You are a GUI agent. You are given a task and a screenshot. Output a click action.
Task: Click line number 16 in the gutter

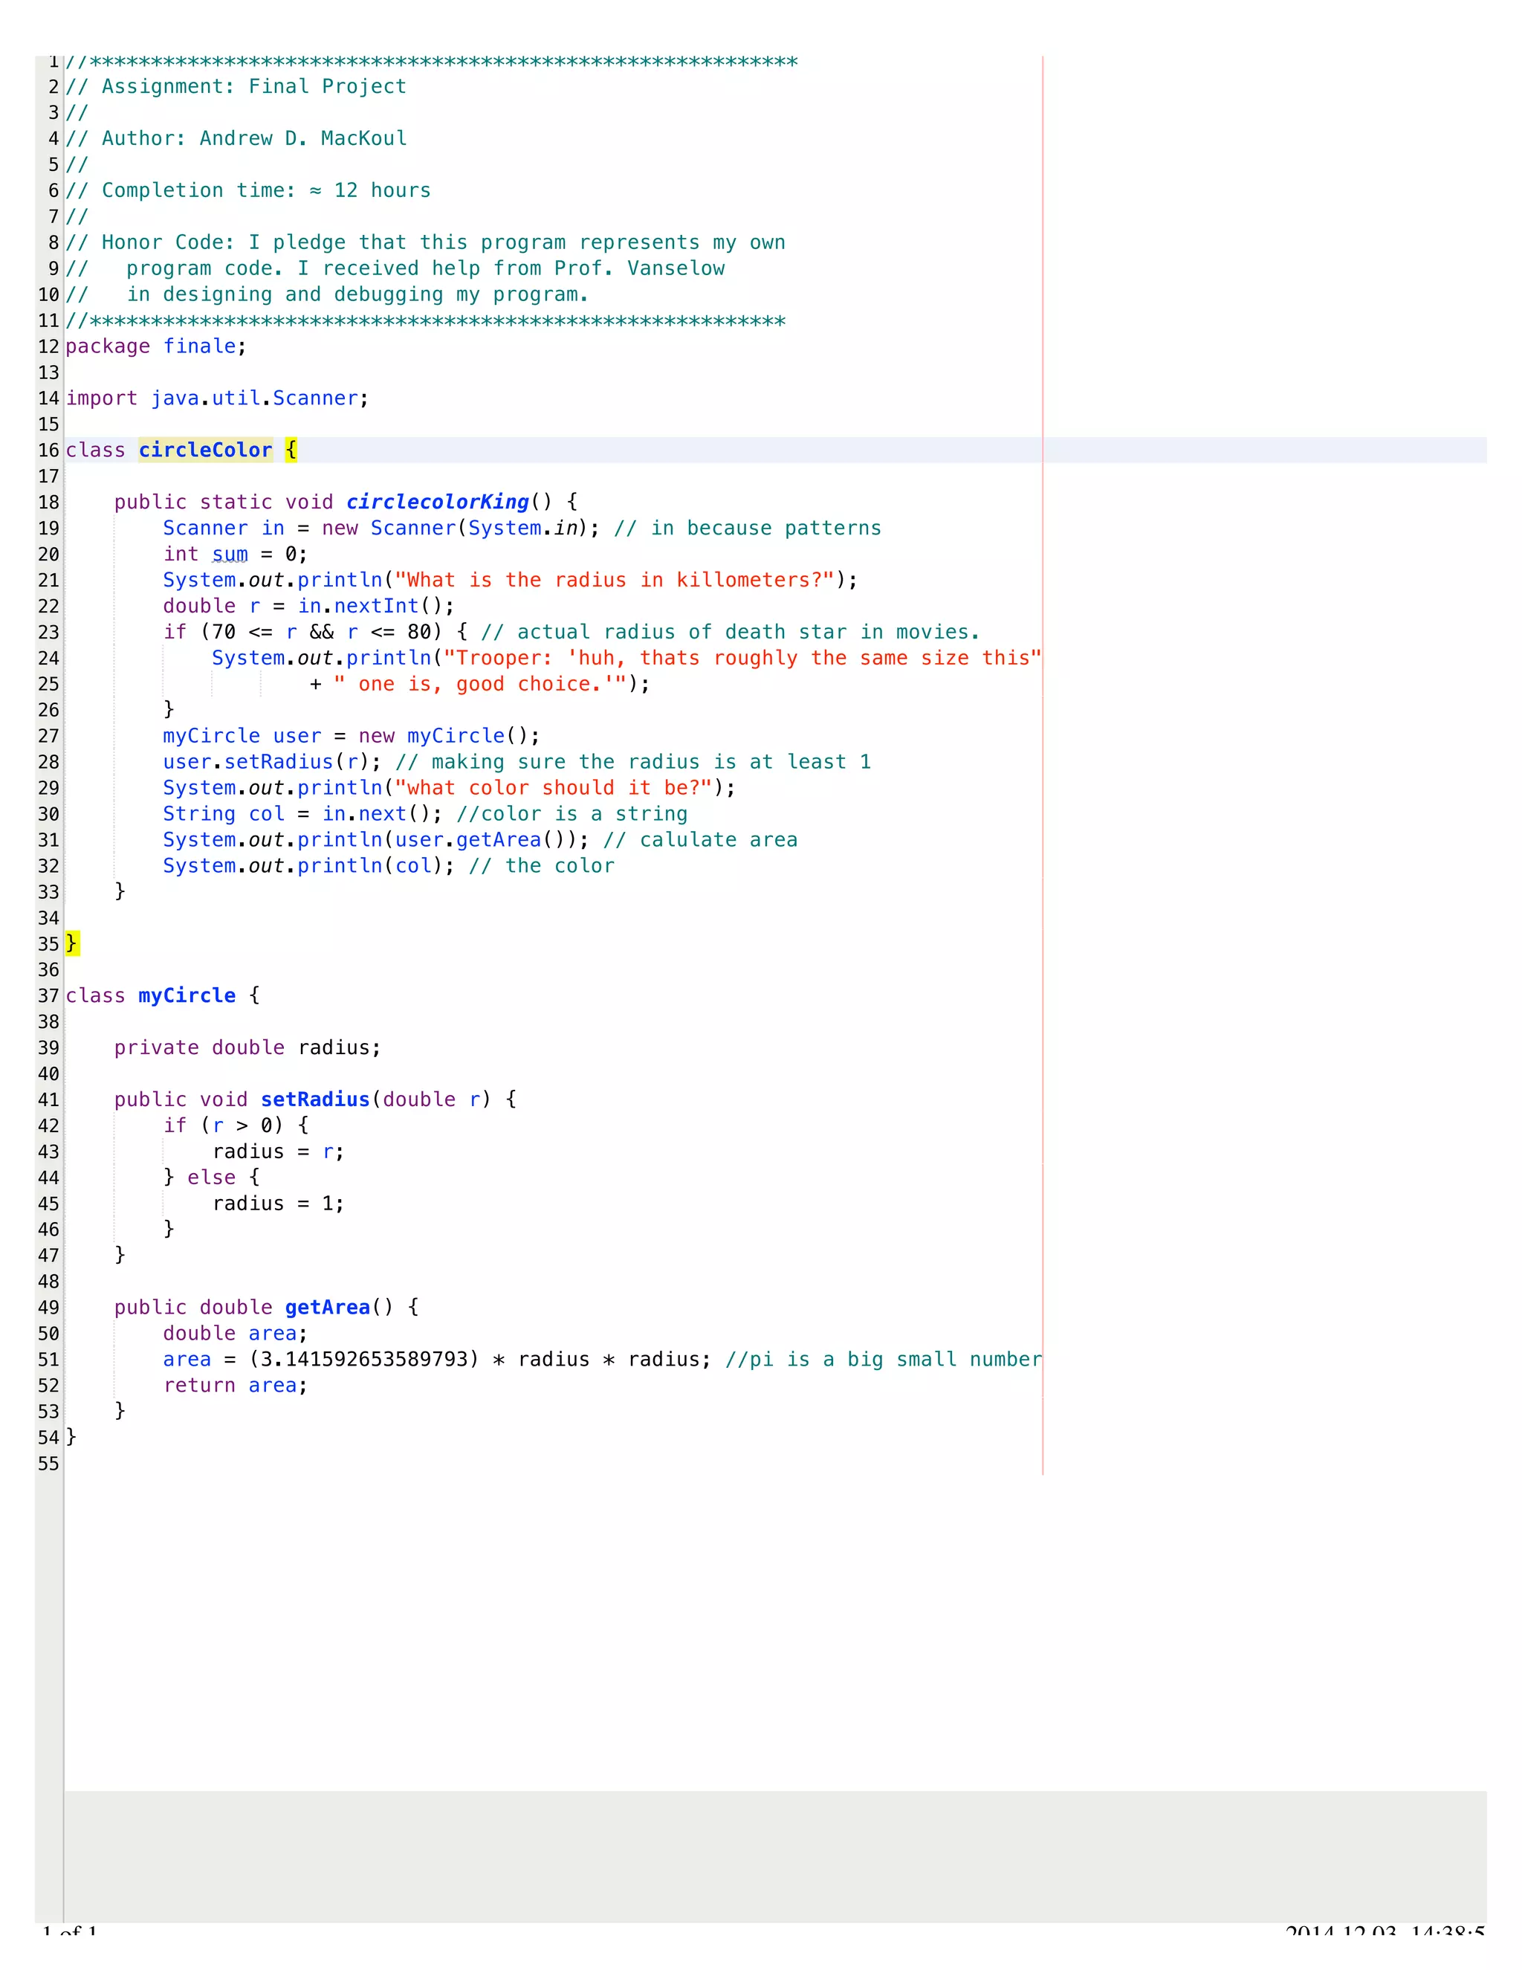coord(49,450)
